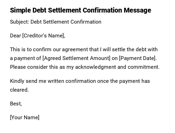Click the word "Please" in the body
This screenshot has height=133, width=175.
[18, 67]
